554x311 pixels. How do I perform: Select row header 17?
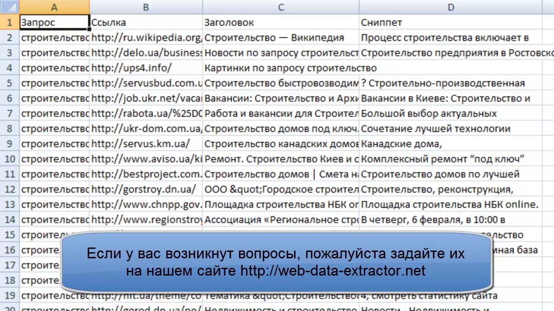click(10, 265)
